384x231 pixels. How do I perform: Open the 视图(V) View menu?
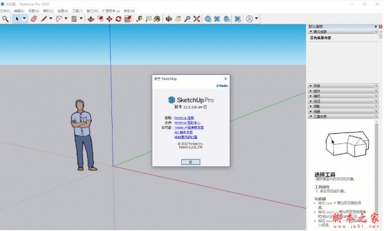click(33, 11)
